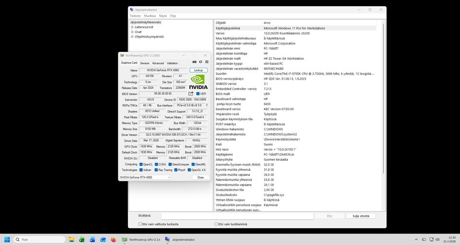Toggle the DirectCompute checkbox
Viewport: 460px width, 245px height.
pos(170,164)
